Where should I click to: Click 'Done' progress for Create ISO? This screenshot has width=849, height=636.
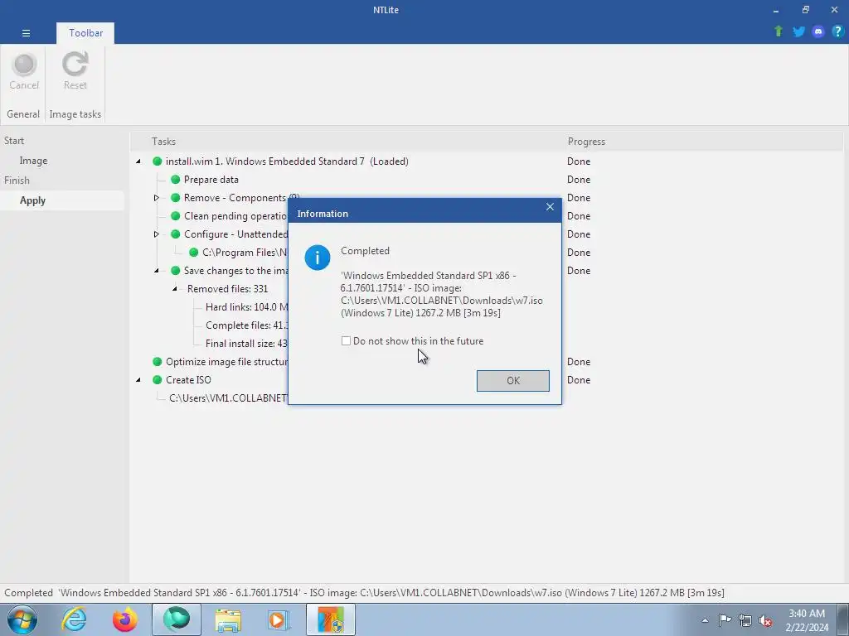coord(578,379)
